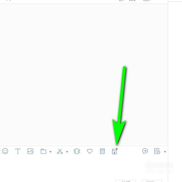
Task: Expand the arrow beside message history icon
Action: (165, 152)
